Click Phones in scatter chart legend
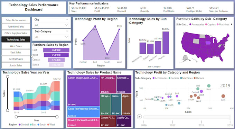 tap(199, 78)
